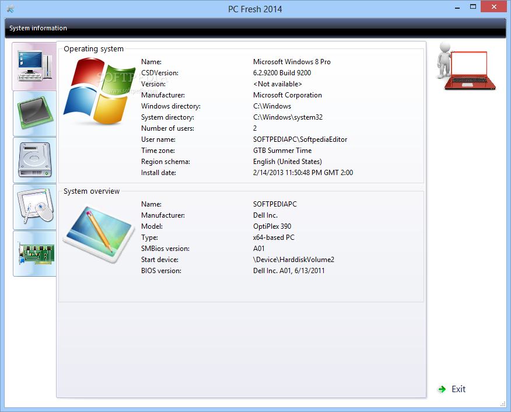The image size is (511, 412).
Task: Open the hard drive sidebar tab
Action: click(34, 160)
